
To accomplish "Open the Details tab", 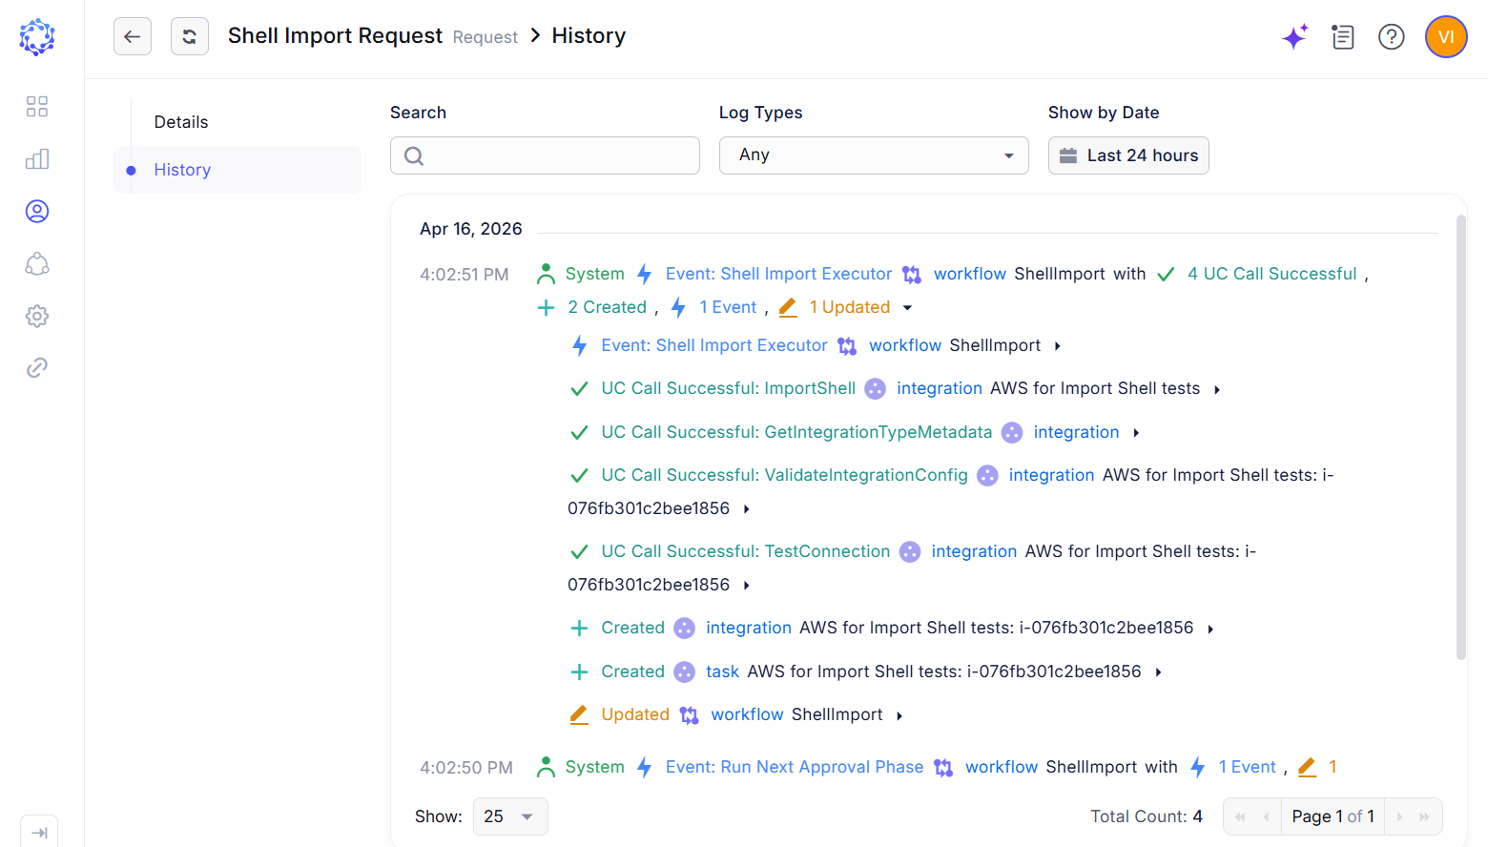I will coord(181,122).
